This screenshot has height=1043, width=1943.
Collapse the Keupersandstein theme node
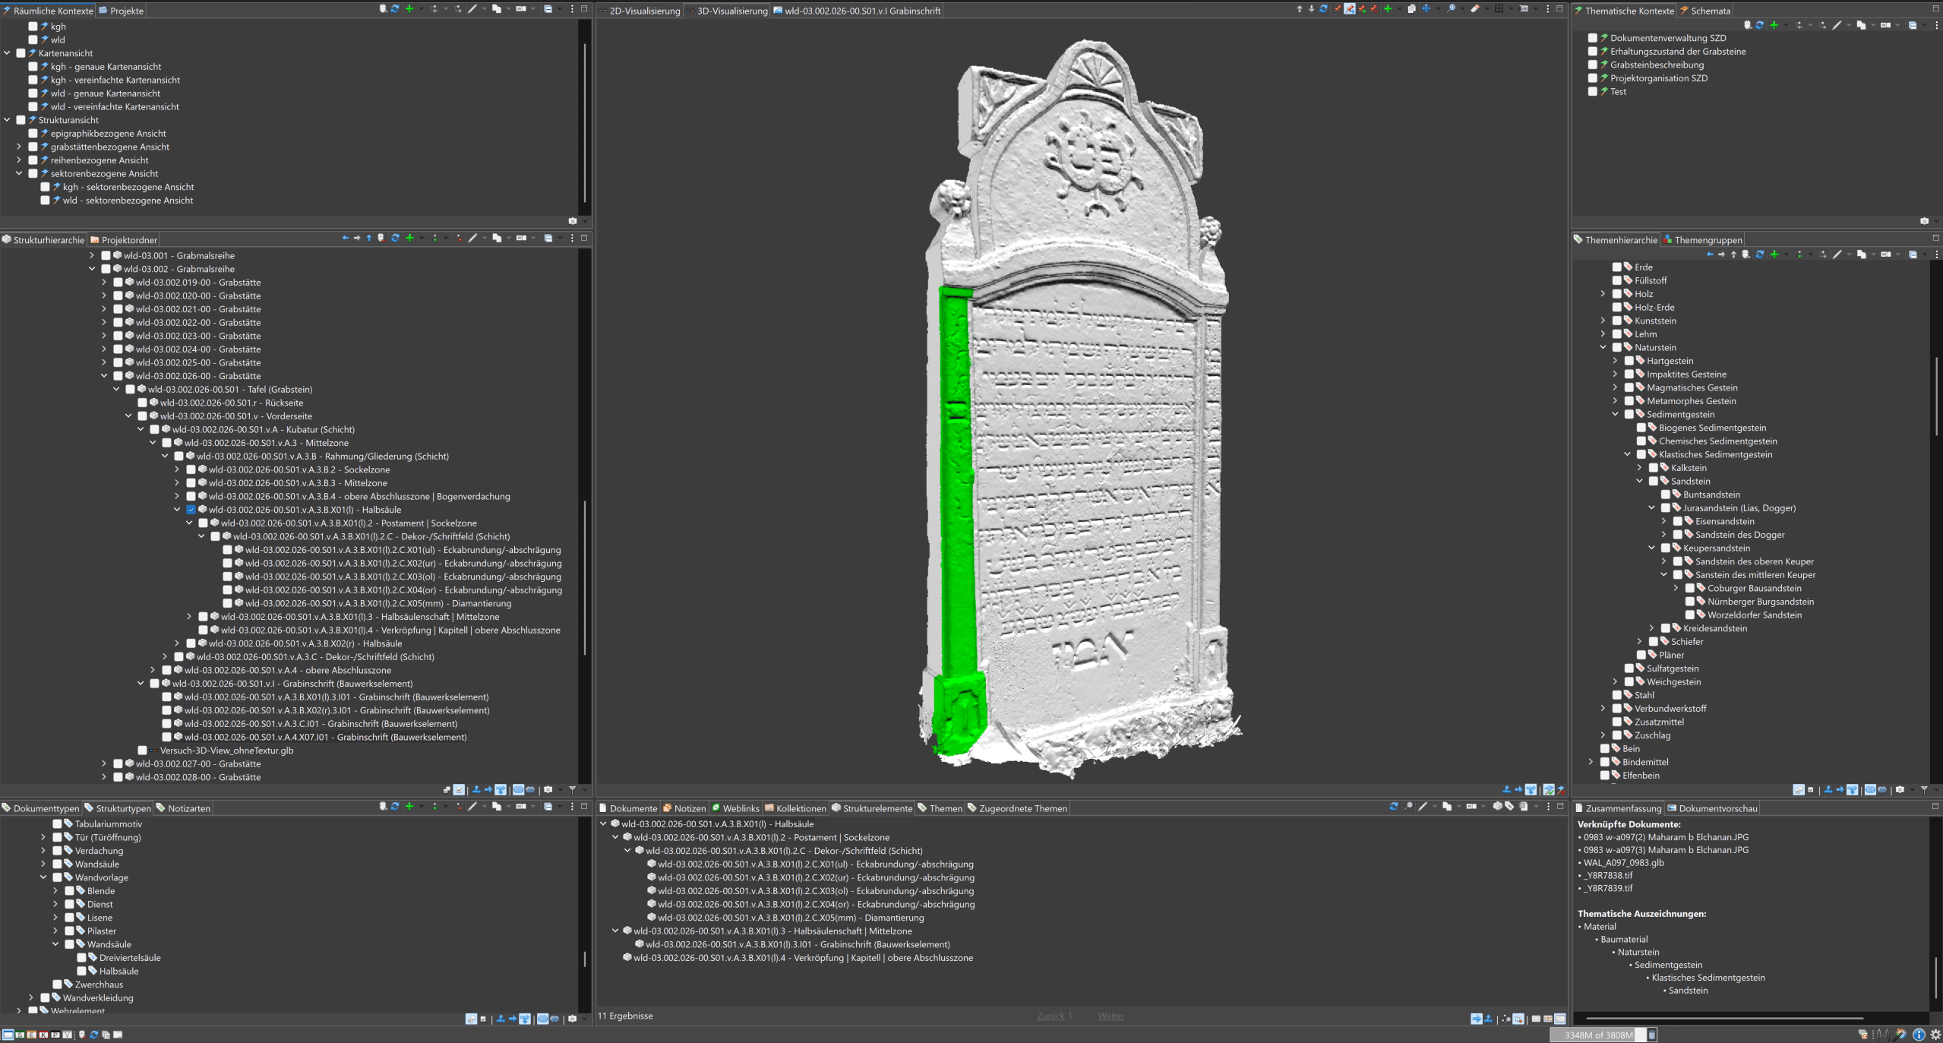1651,548
